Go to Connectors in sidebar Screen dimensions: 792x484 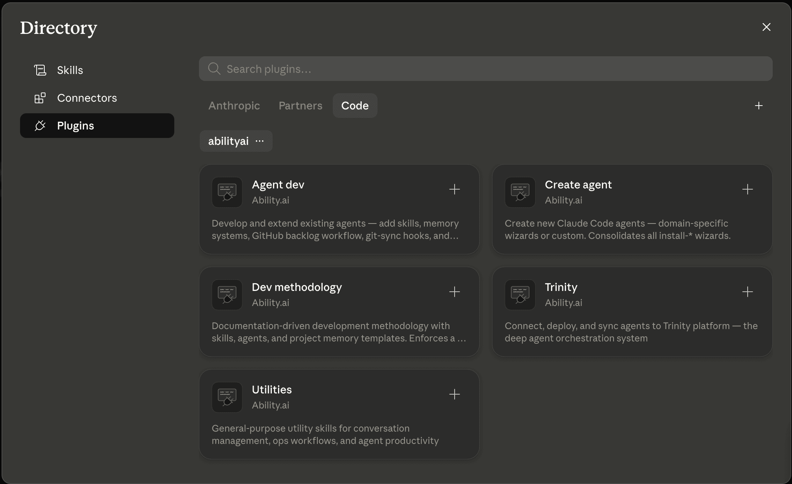(x=97, y=98)
